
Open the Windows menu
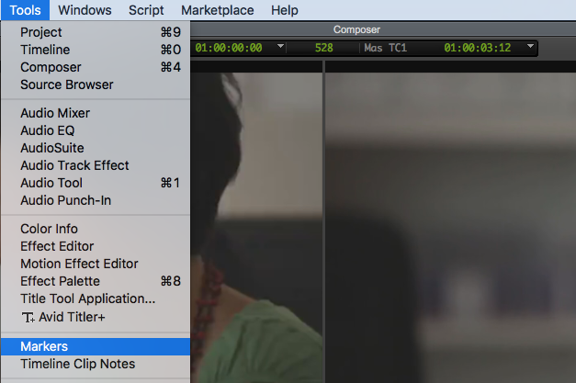84,10
